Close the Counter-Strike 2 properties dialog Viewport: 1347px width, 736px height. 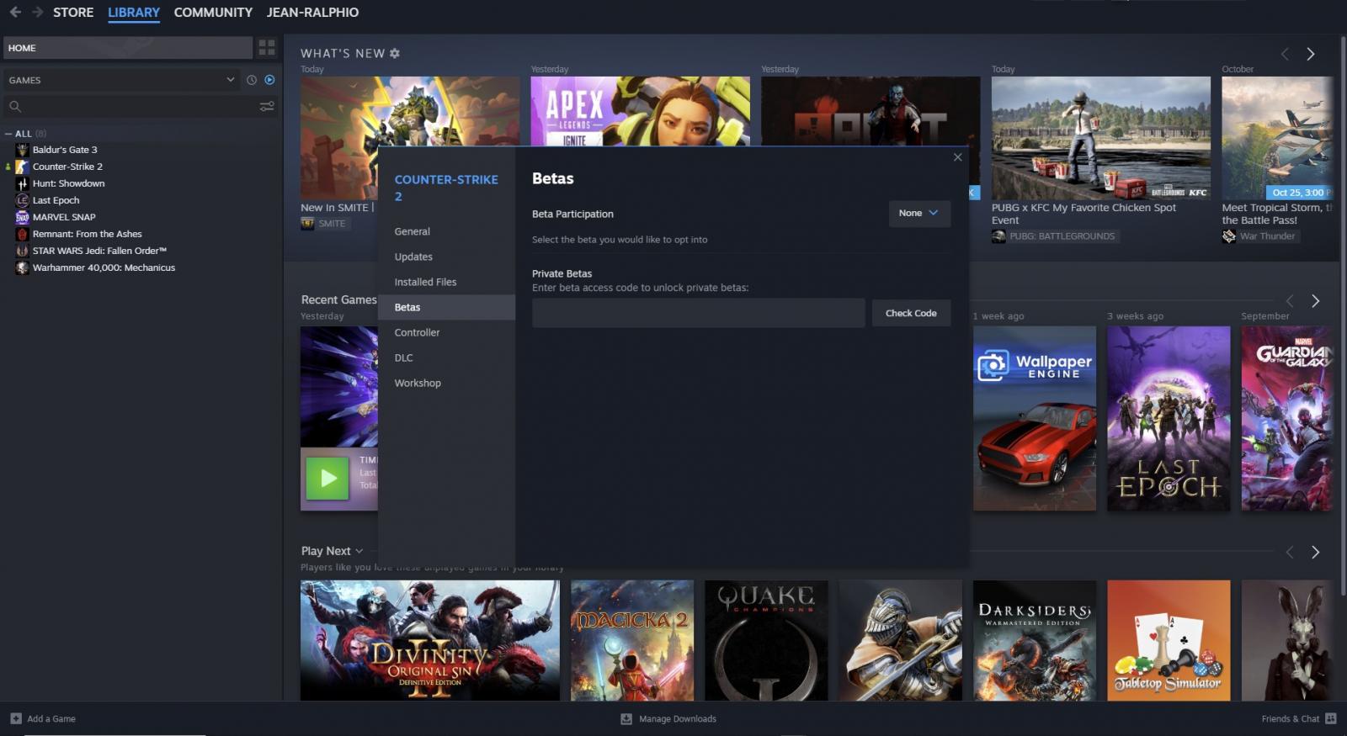point(957,157)
